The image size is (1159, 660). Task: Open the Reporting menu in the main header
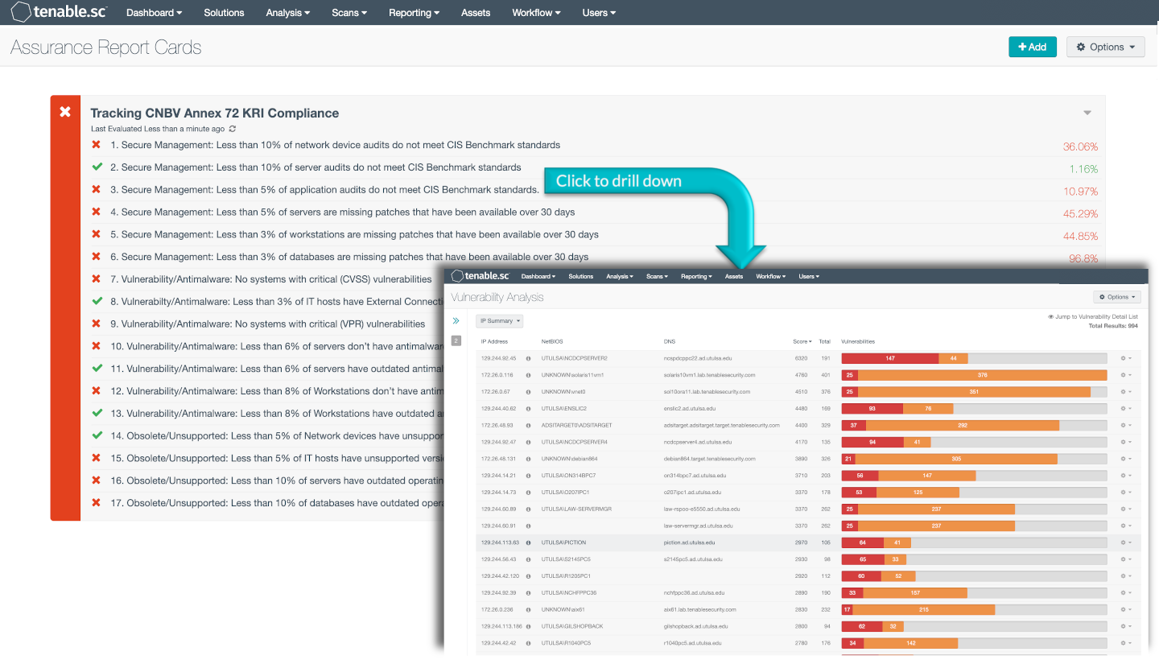pos(414,13)
